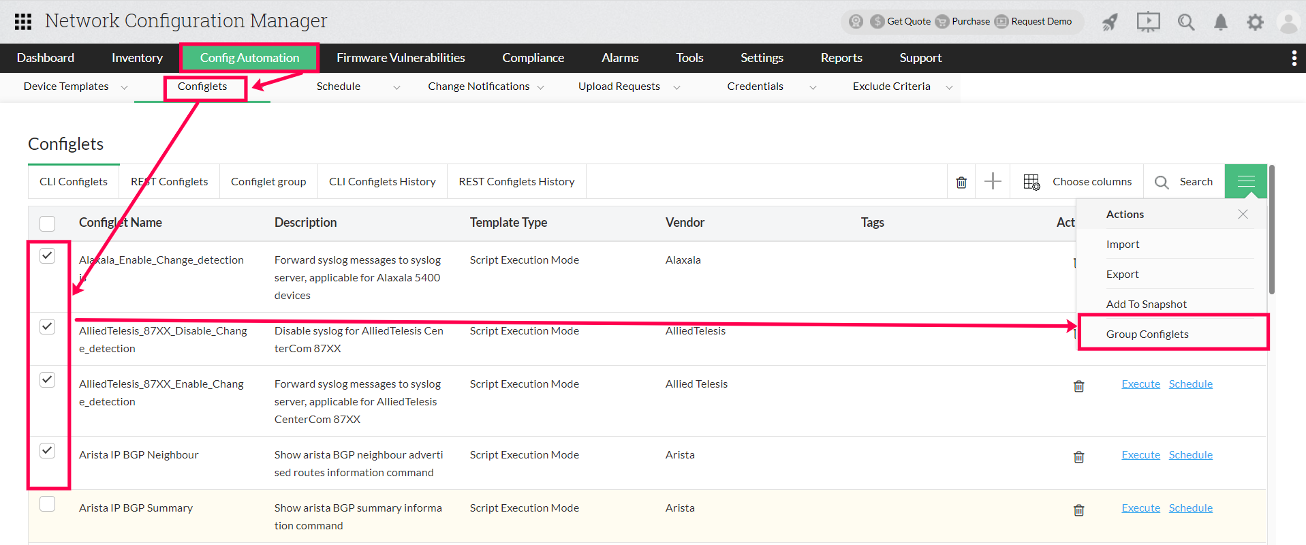Open the notifications bell icon
Viewport: 1306px width, 545px height.
[x=1220, y=22]
